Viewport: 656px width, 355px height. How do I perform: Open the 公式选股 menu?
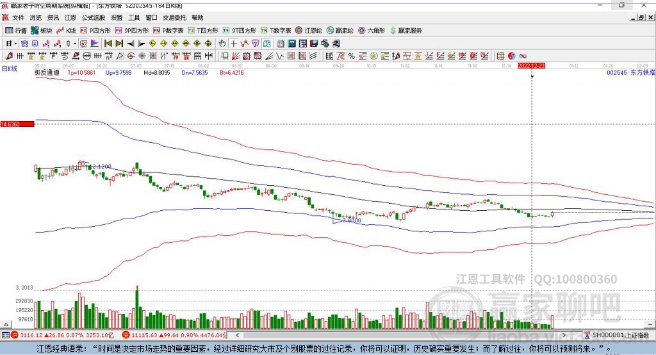[94, 18]
